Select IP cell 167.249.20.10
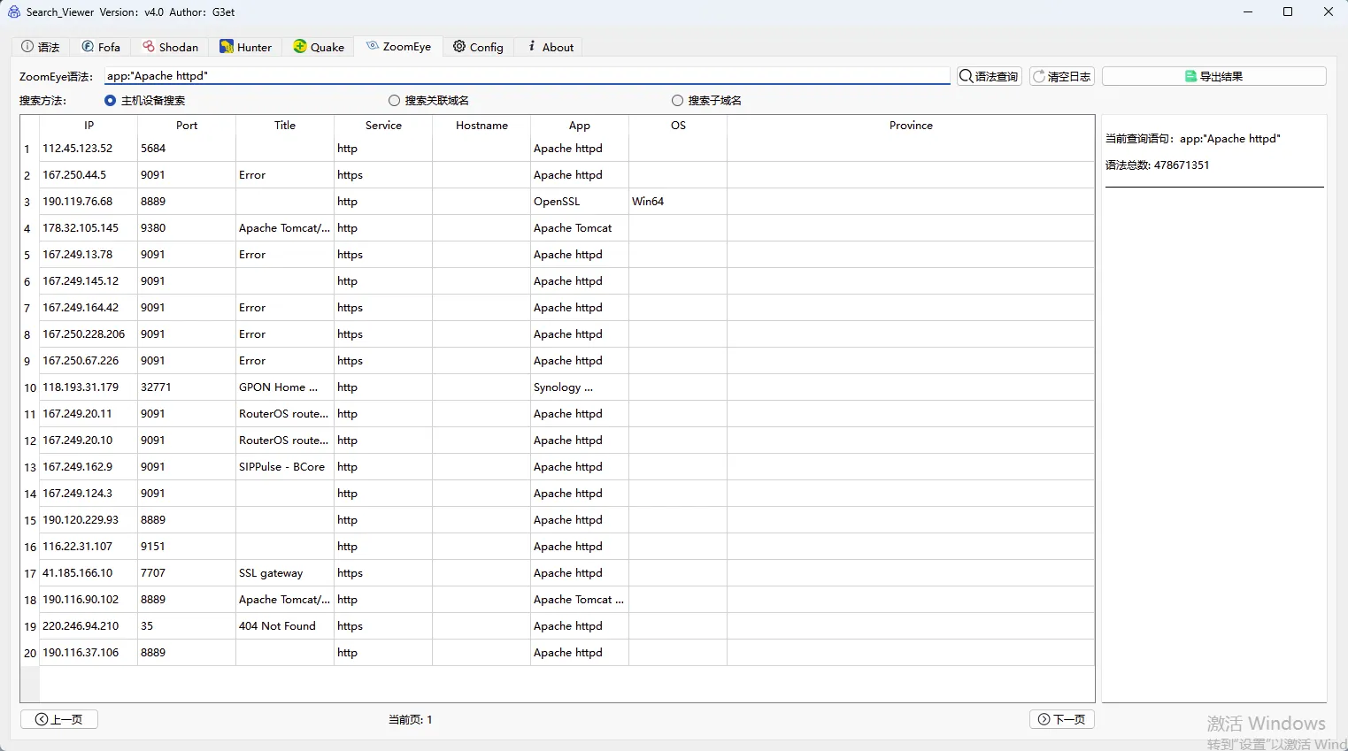The width and height of the screenshot is (1348, 751). click(x=89, y=441)
